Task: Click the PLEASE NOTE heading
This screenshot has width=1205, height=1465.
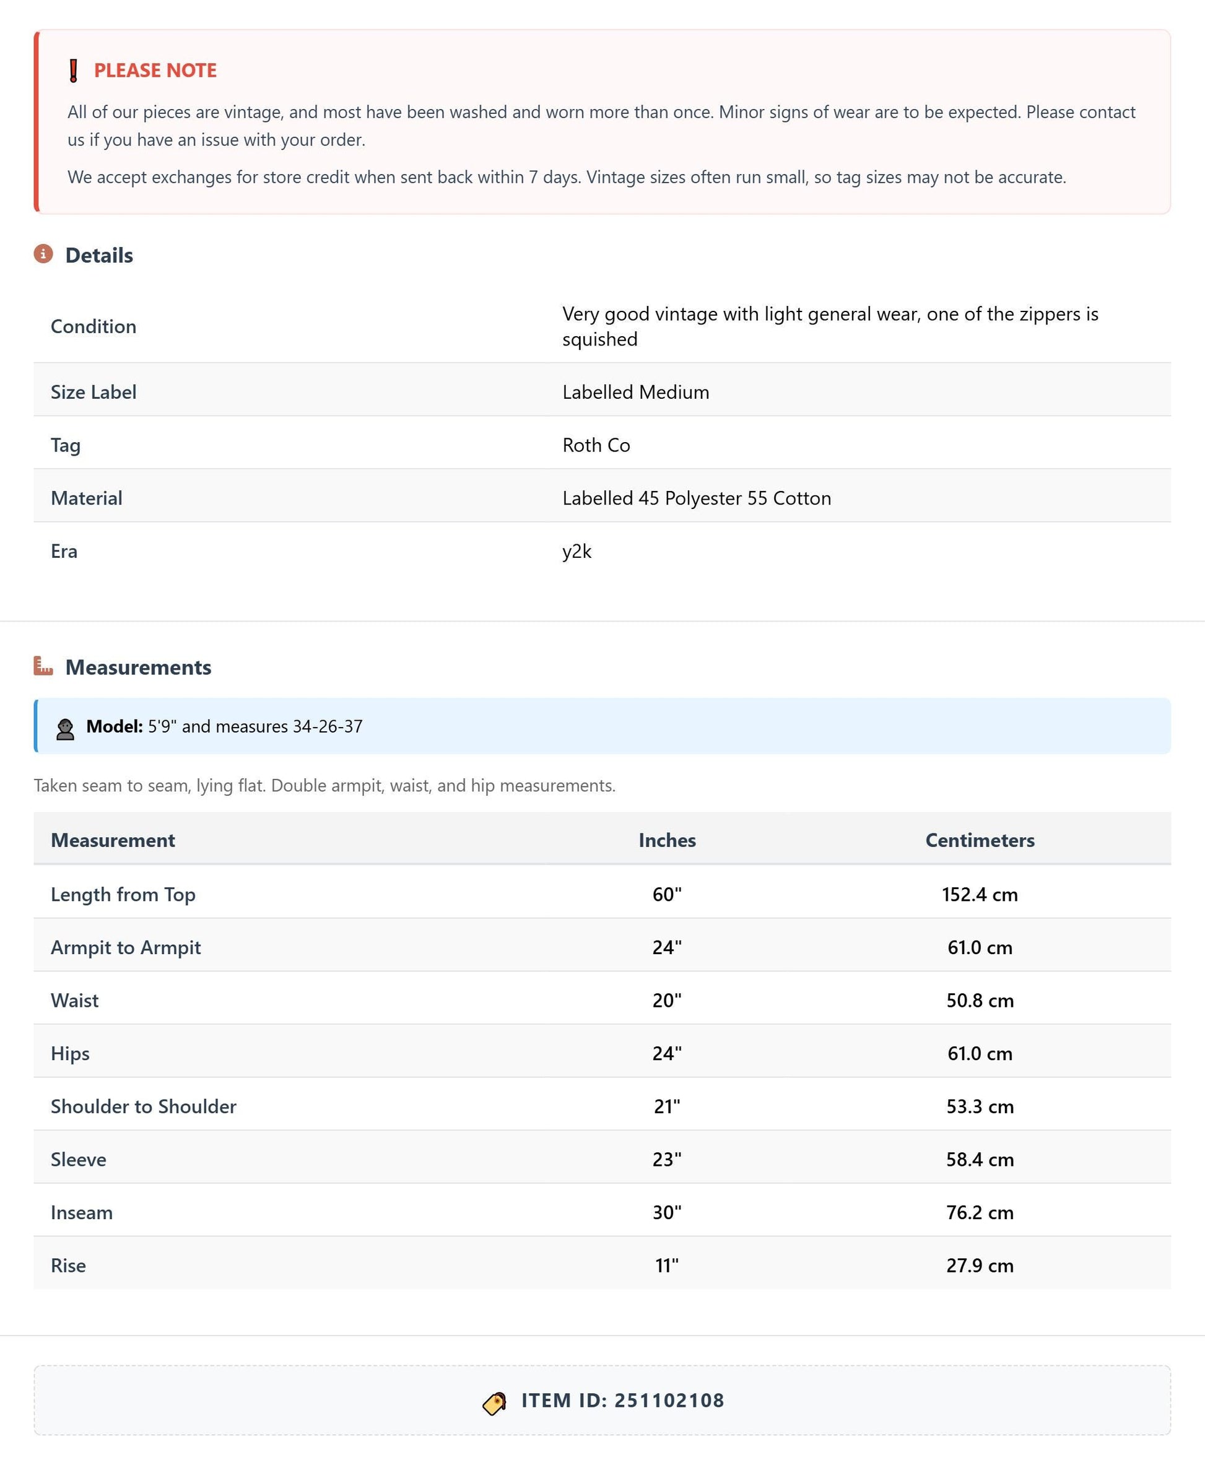Action: click(155, 70)
